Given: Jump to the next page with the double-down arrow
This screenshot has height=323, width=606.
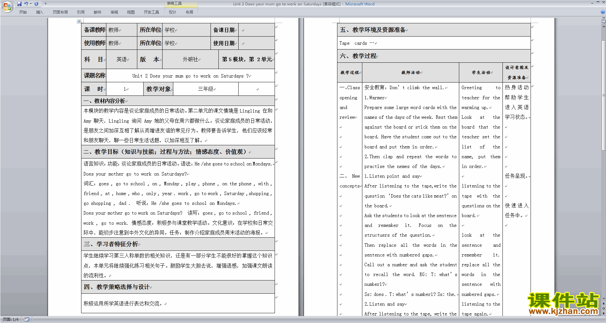Looking at the screenshot, I should [x=603, y=313].
